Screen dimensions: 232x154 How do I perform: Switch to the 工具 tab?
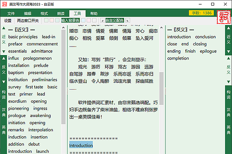point(77,13)
